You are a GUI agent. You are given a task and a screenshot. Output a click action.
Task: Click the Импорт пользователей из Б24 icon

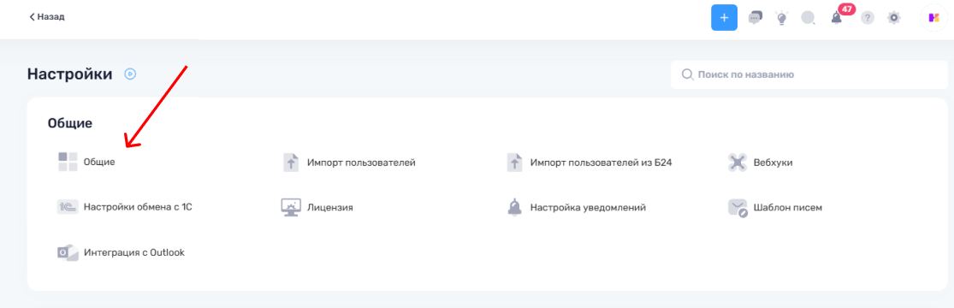coord(515,163)
